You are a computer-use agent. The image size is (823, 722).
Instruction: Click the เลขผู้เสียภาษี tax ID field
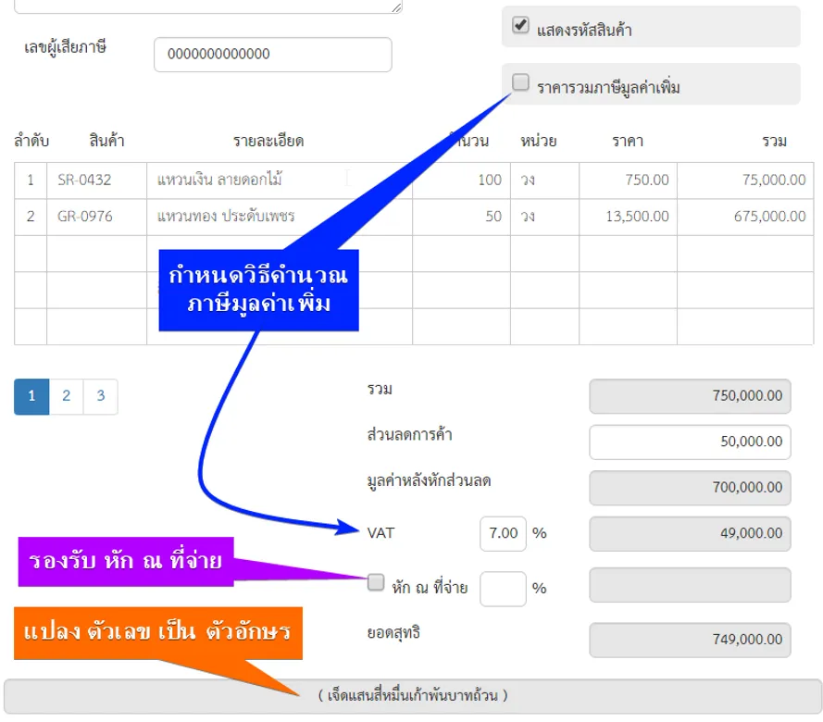[272, 55]
